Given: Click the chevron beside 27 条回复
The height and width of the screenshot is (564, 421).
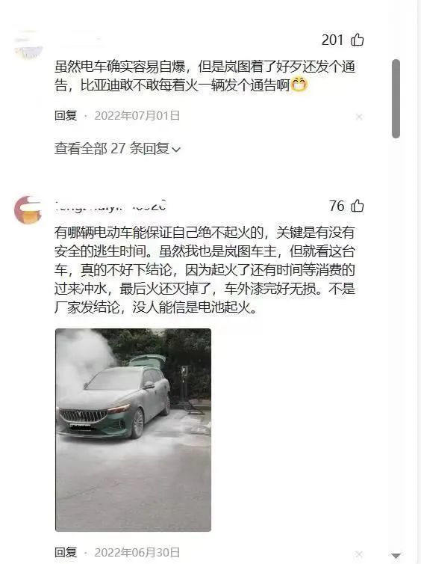Looking at the screenshot, I should (x=176, y=150).
